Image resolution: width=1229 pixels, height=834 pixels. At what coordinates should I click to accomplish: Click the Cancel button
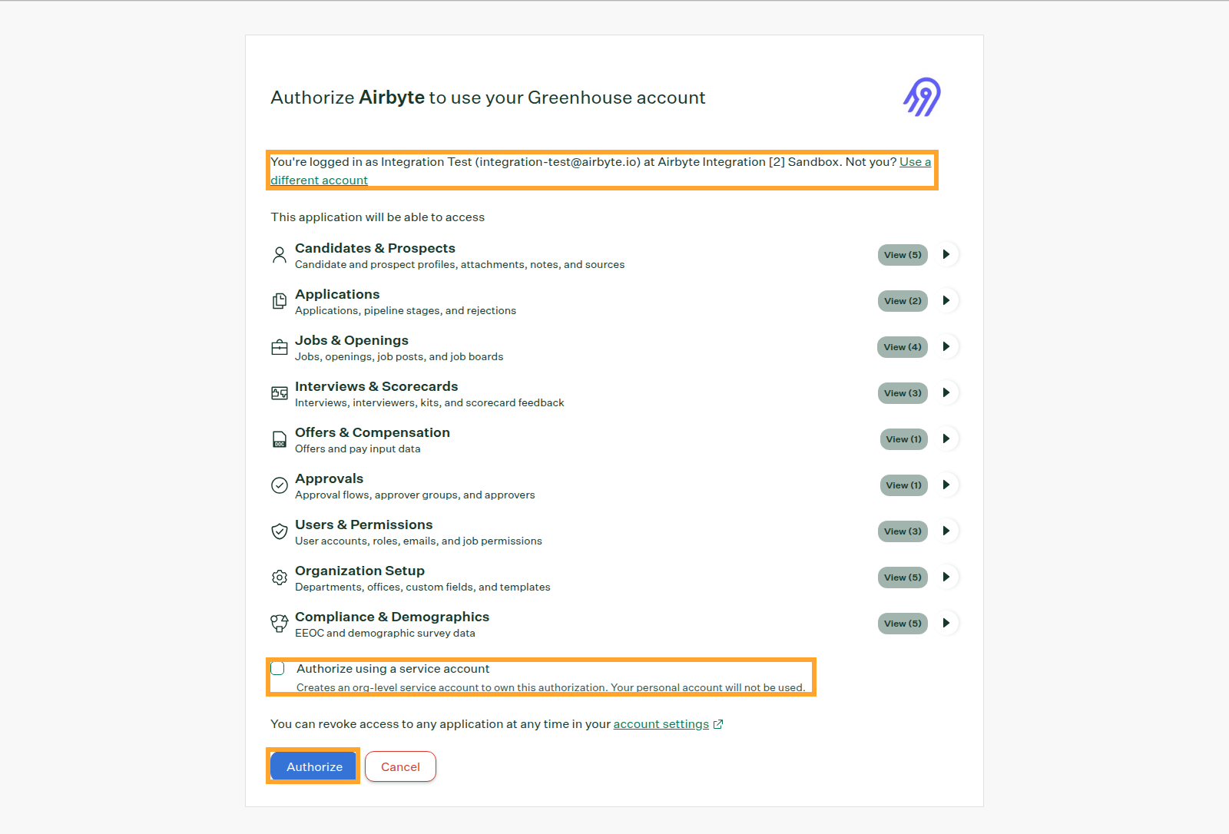pos(400,766)
